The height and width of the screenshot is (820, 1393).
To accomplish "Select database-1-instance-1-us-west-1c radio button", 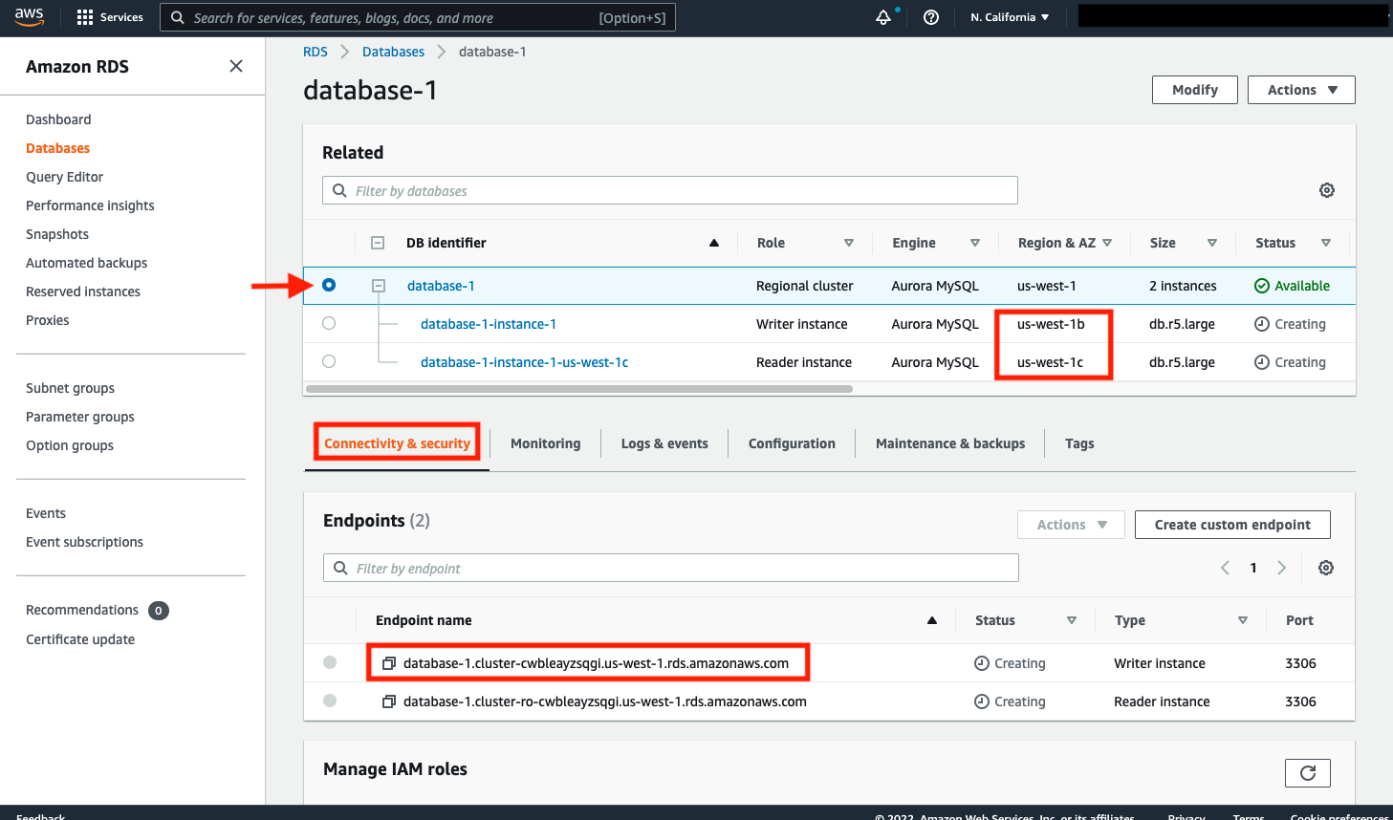I will coord(329,361).
